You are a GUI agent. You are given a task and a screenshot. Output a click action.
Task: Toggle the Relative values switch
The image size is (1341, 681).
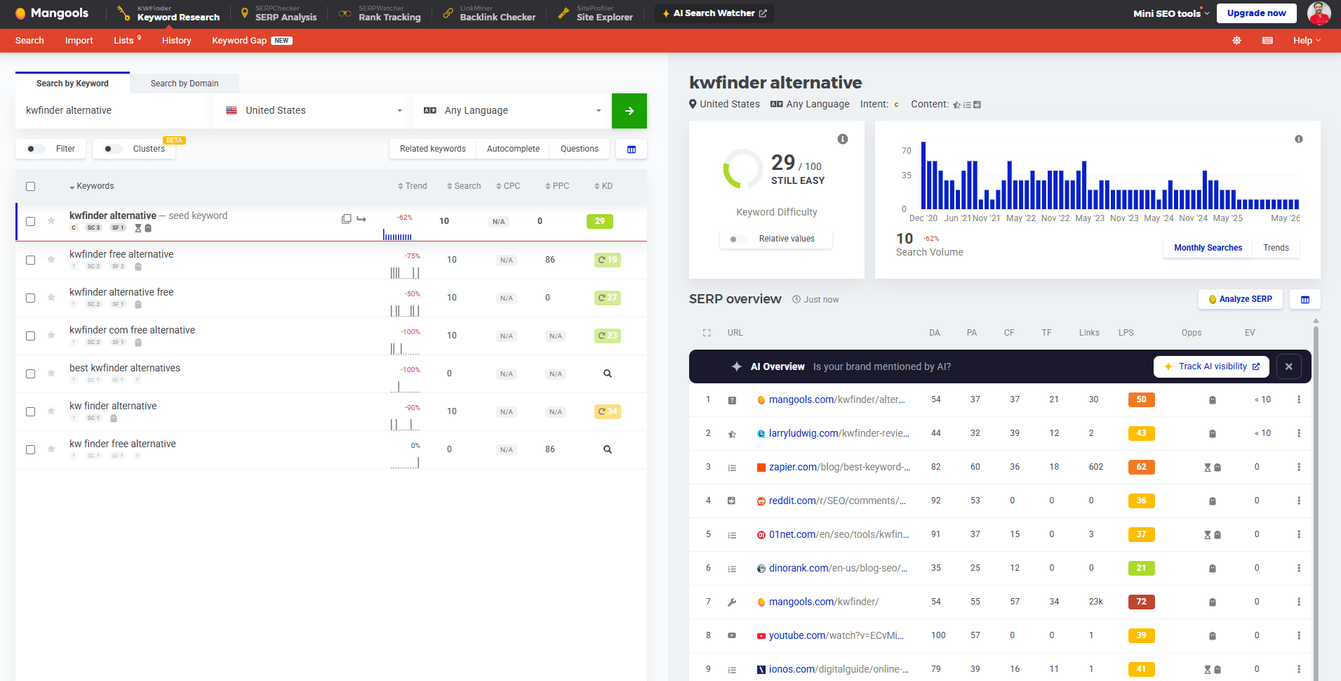pos(738,239)
